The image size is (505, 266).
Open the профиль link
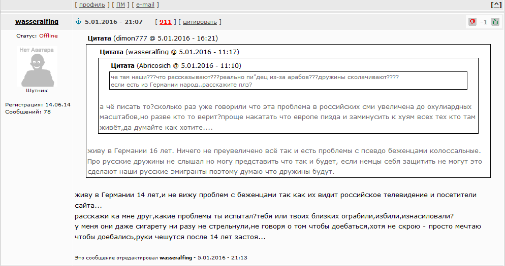tap(92, 5)
